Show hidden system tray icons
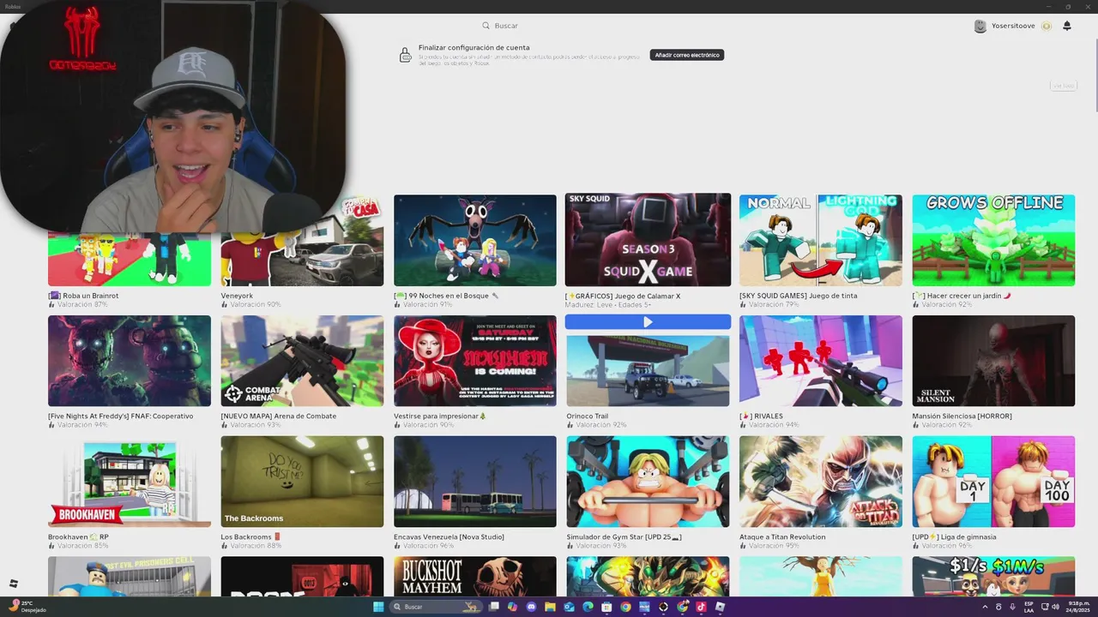1098x617 pixels. [985, 607]
